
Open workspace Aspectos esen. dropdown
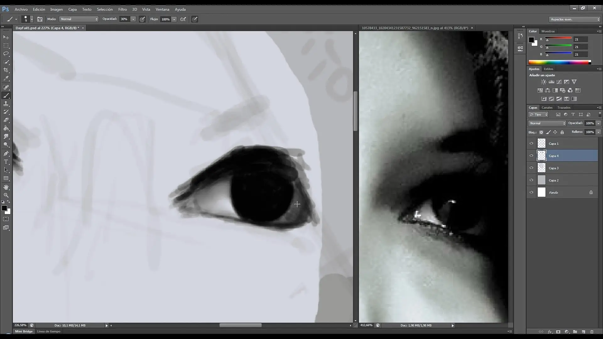click(575, 19)
